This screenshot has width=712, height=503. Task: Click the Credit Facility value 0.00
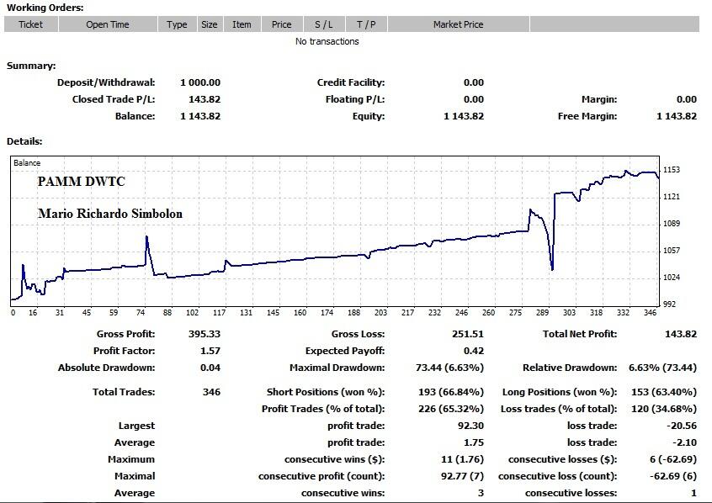click(474, 82)
